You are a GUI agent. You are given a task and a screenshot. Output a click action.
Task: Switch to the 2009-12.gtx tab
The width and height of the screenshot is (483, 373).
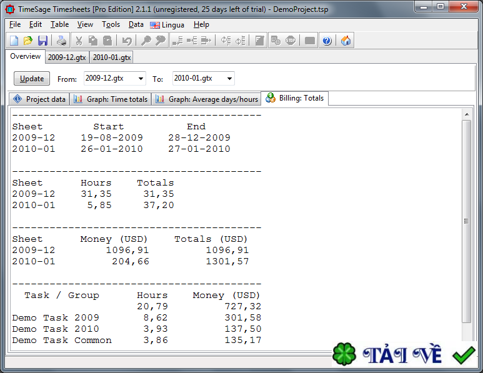tap(67, 57)
